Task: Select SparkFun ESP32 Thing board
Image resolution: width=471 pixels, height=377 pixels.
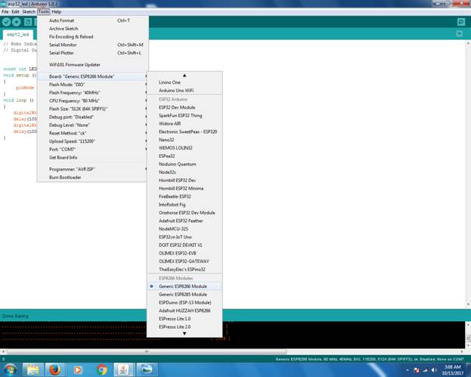Action: point(184,116)
